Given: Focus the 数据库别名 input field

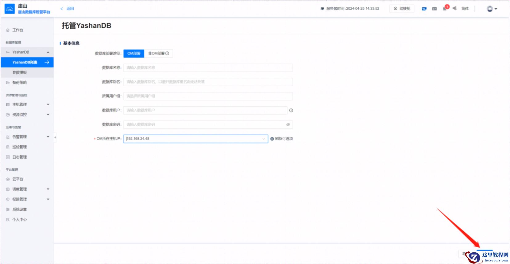Looking at the screenshot, I should tap(208, 82).
